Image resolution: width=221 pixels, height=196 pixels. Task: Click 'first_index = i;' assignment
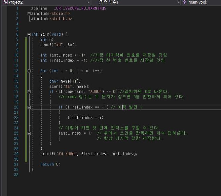[x=85, y=118]
